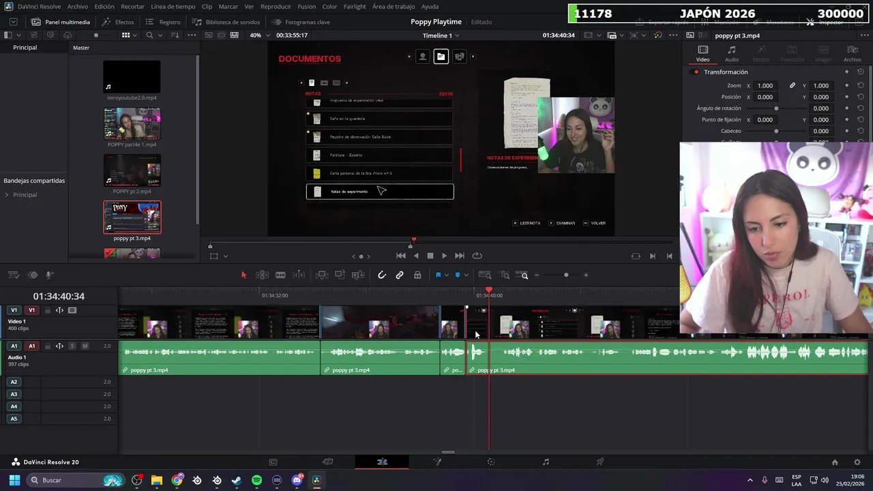This screenshot has height=491, width=873.
Task: Toggle lock on Video 1 track
Action: tap(48, 310)
